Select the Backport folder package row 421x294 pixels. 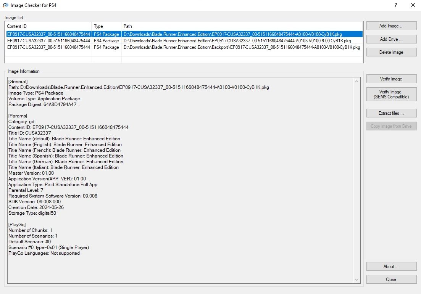click(184, 47)
